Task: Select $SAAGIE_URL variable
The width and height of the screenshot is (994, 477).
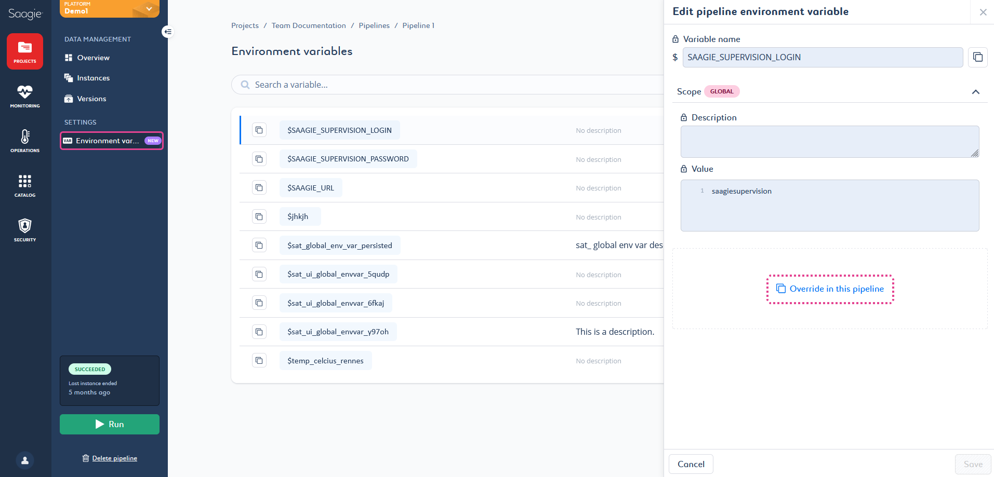Action: pos(311,188)
